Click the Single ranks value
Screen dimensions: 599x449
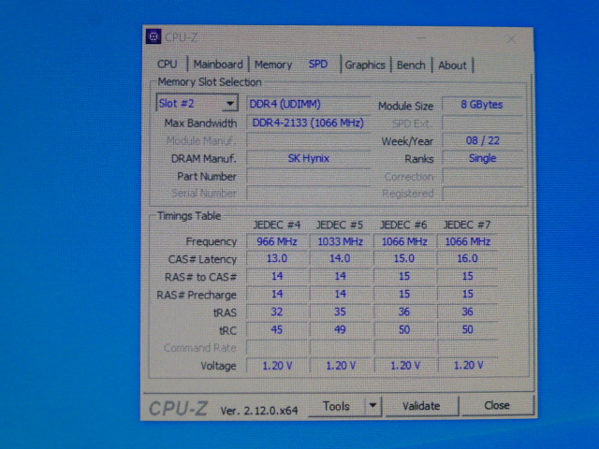tap(482, 158)
